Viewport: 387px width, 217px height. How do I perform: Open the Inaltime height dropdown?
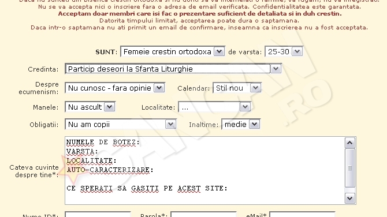pos(241,124)
